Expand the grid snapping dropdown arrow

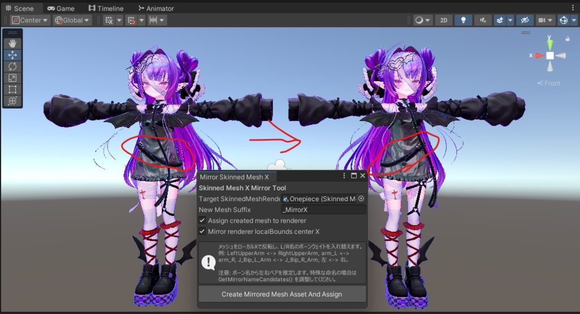(x=141, y=20)
